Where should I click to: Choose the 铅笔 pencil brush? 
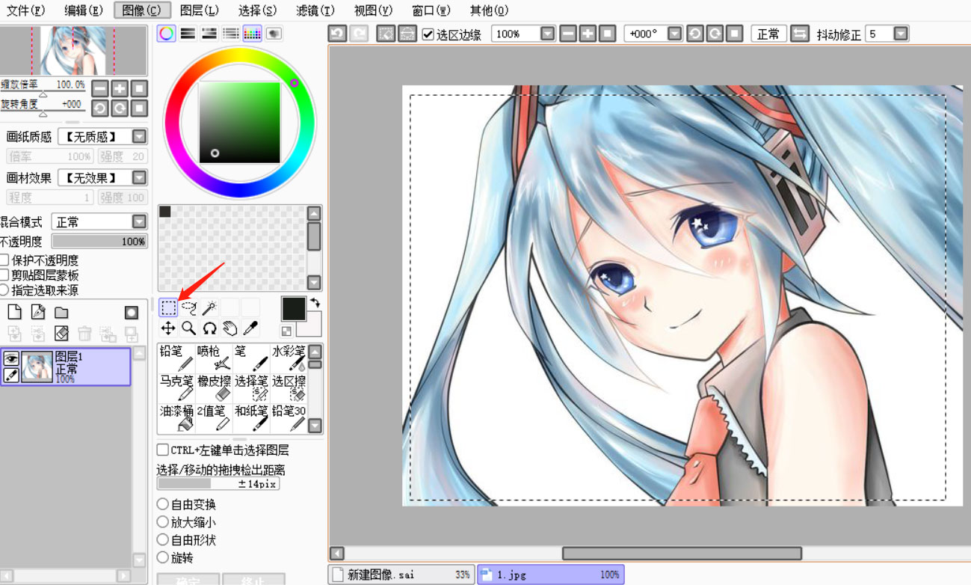(x=176, y=359)
